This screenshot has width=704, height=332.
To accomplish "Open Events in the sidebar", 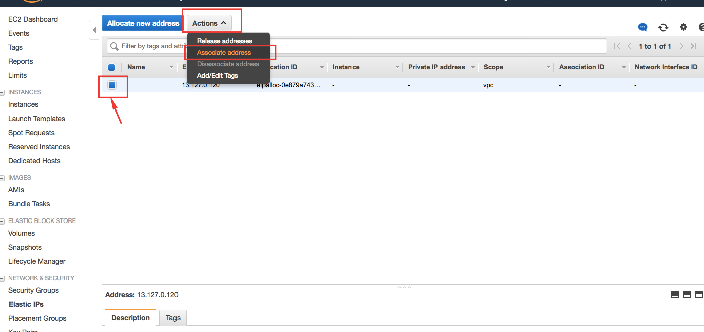I will click(x=19, y=33).
